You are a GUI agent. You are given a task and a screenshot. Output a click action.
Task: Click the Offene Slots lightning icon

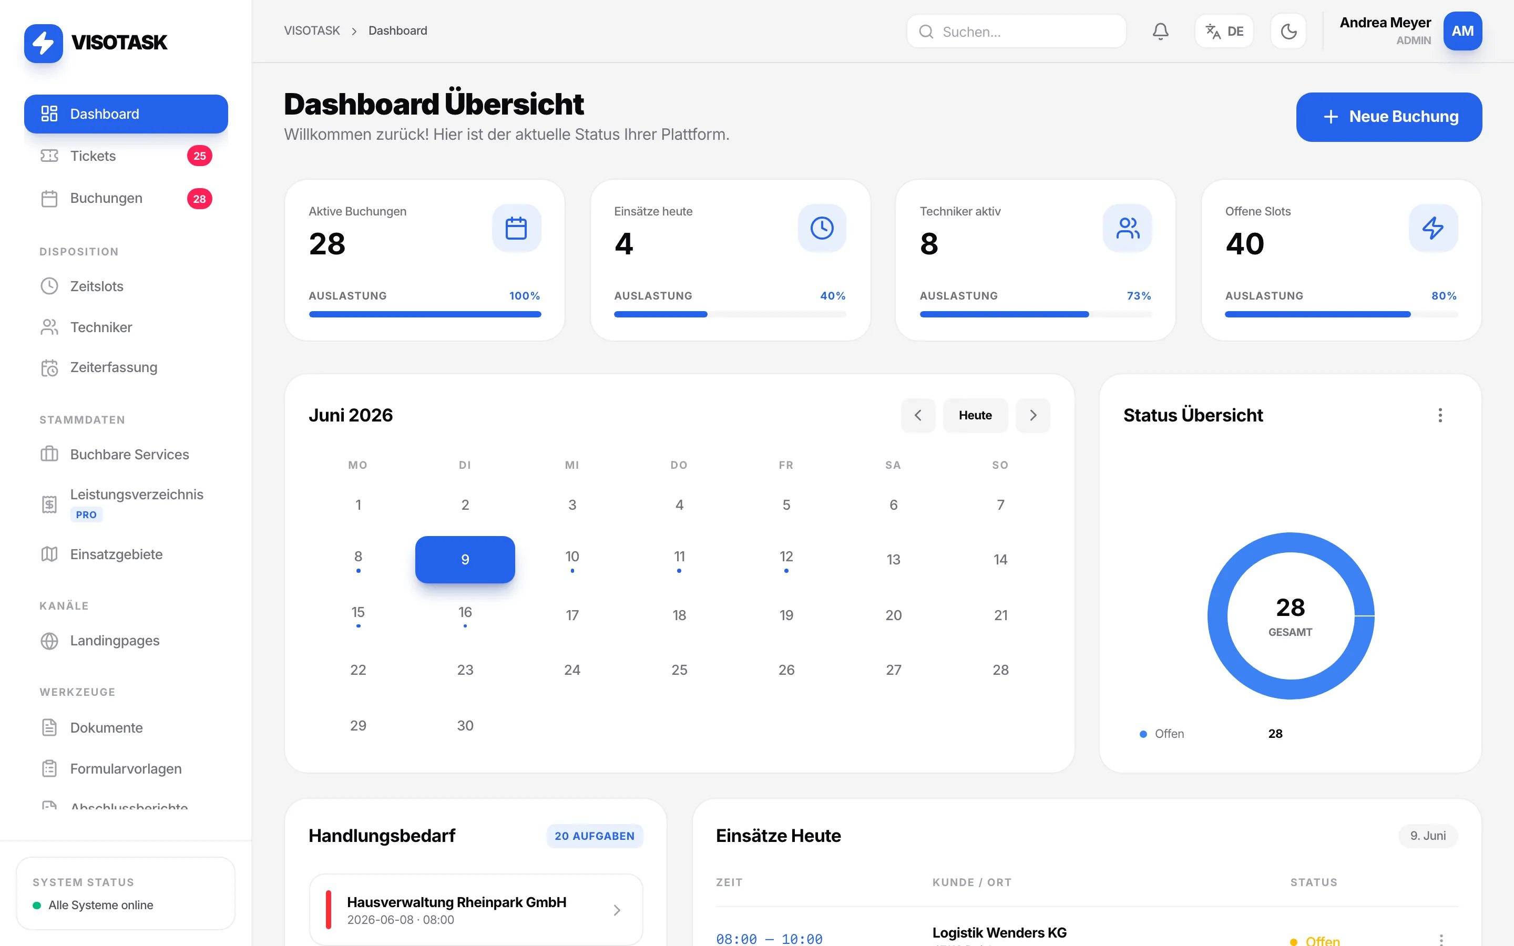point(1433,228)
